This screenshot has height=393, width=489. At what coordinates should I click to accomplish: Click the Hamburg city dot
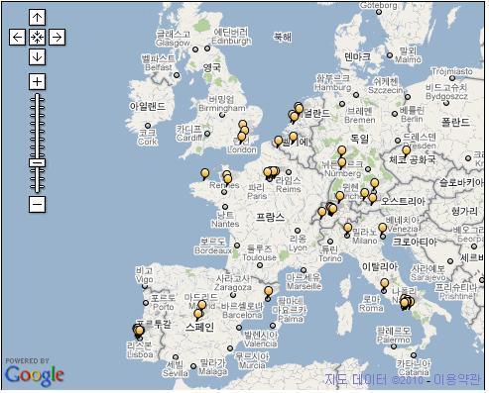[x=356, y=95]
